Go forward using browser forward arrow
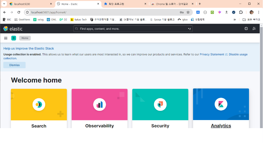Image resolution: width=263 pixels, height=143 pixels. [12, 12]
